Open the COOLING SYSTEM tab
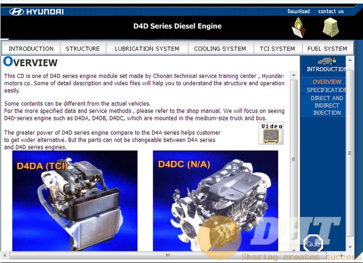 pyautogui.click(x=220, y=48)
